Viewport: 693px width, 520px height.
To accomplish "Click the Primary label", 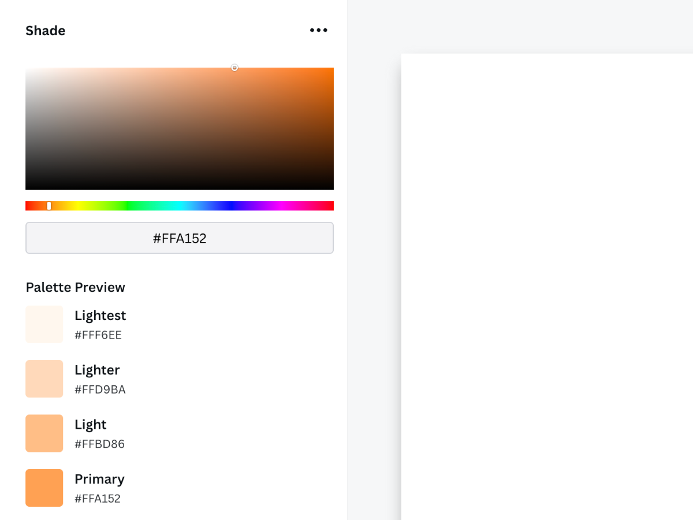I will click(99, 479).
